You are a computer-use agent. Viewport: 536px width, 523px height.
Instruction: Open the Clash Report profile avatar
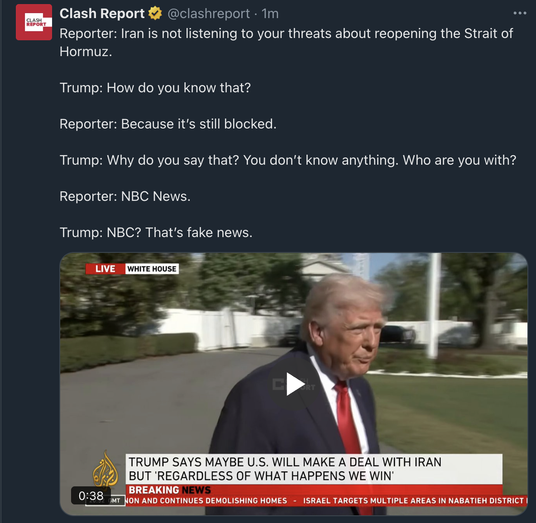point(34,22)
